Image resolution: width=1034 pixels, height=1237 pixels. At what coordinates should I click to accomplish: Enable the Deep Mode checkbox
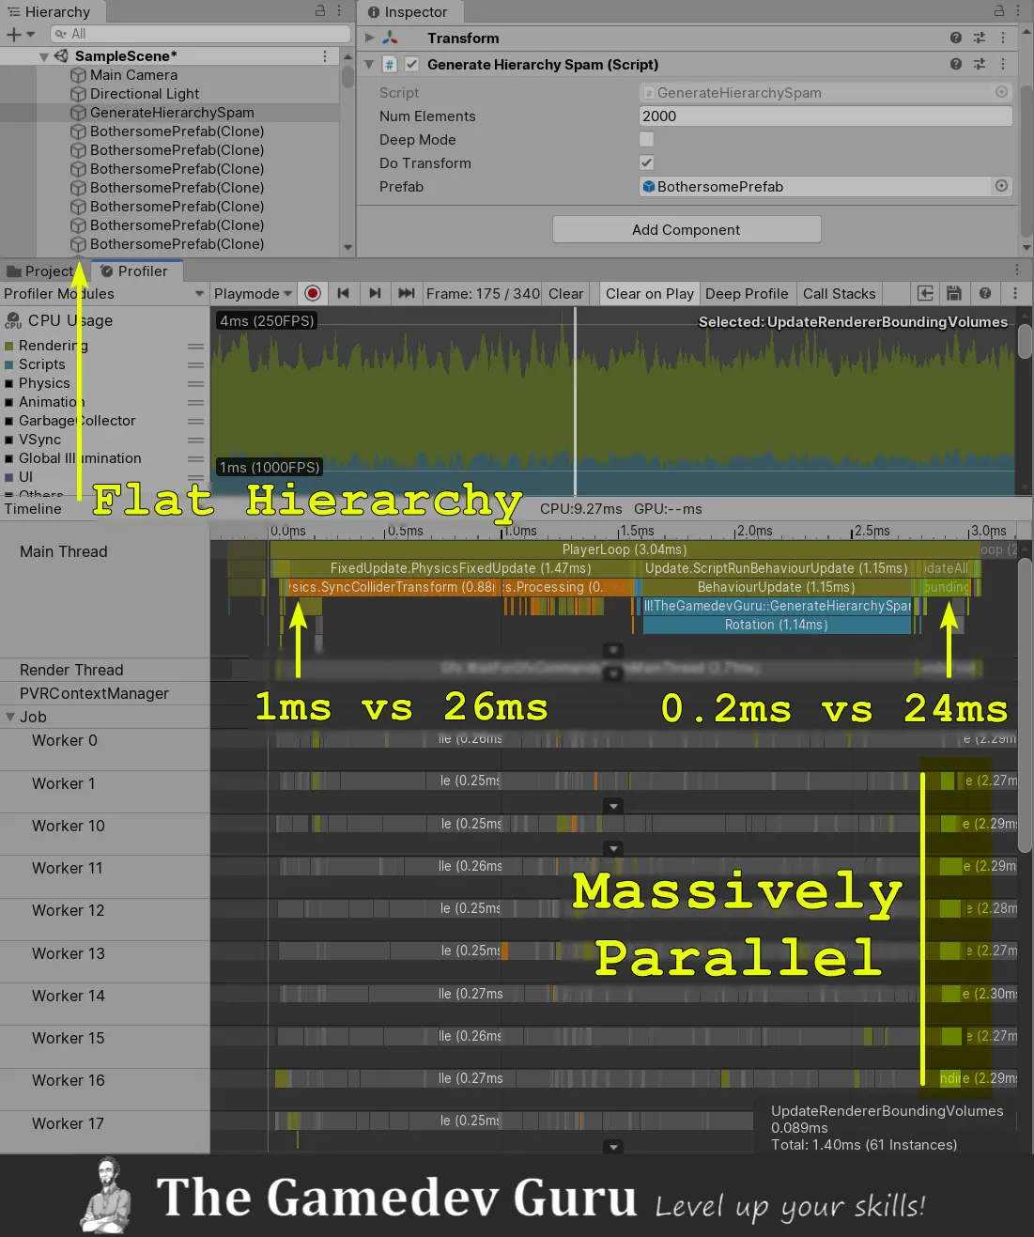pyautogui.click(x=646, y=139)
